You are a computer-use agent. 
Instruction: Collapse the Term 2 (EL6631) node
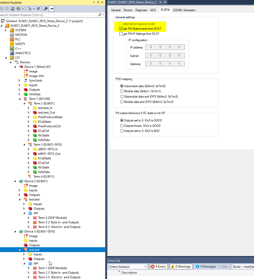(24, 103)
